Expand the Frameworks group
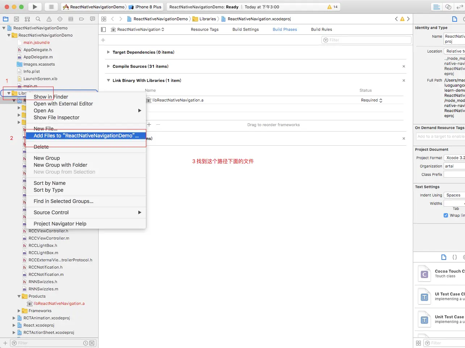Viewport: 465px width, 348px height. [19, 311]
